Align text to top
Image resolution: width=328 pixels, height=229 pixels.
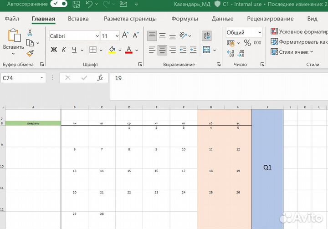tap(152, 36)
